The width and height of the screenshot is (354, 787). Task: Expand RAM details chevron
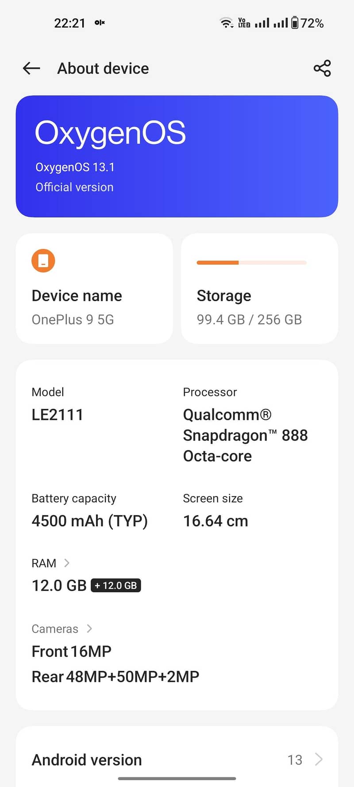click(x=67, y=563)
